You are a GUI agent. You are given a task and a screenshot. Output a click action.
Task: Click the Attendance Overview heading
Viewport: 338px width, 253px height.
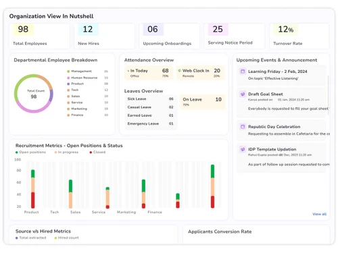click(x=149, y=60)
